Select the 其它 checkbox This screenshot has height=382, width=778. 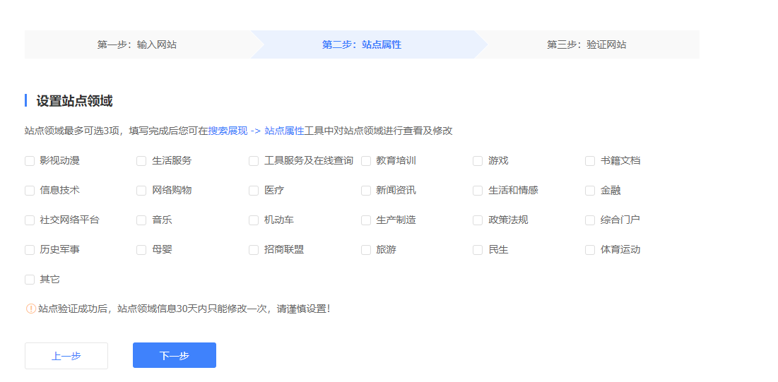click(x=30, y=280)
